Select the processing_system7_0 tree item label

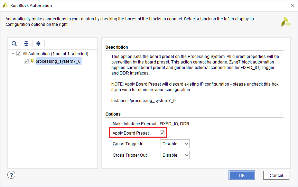point(58,61)
